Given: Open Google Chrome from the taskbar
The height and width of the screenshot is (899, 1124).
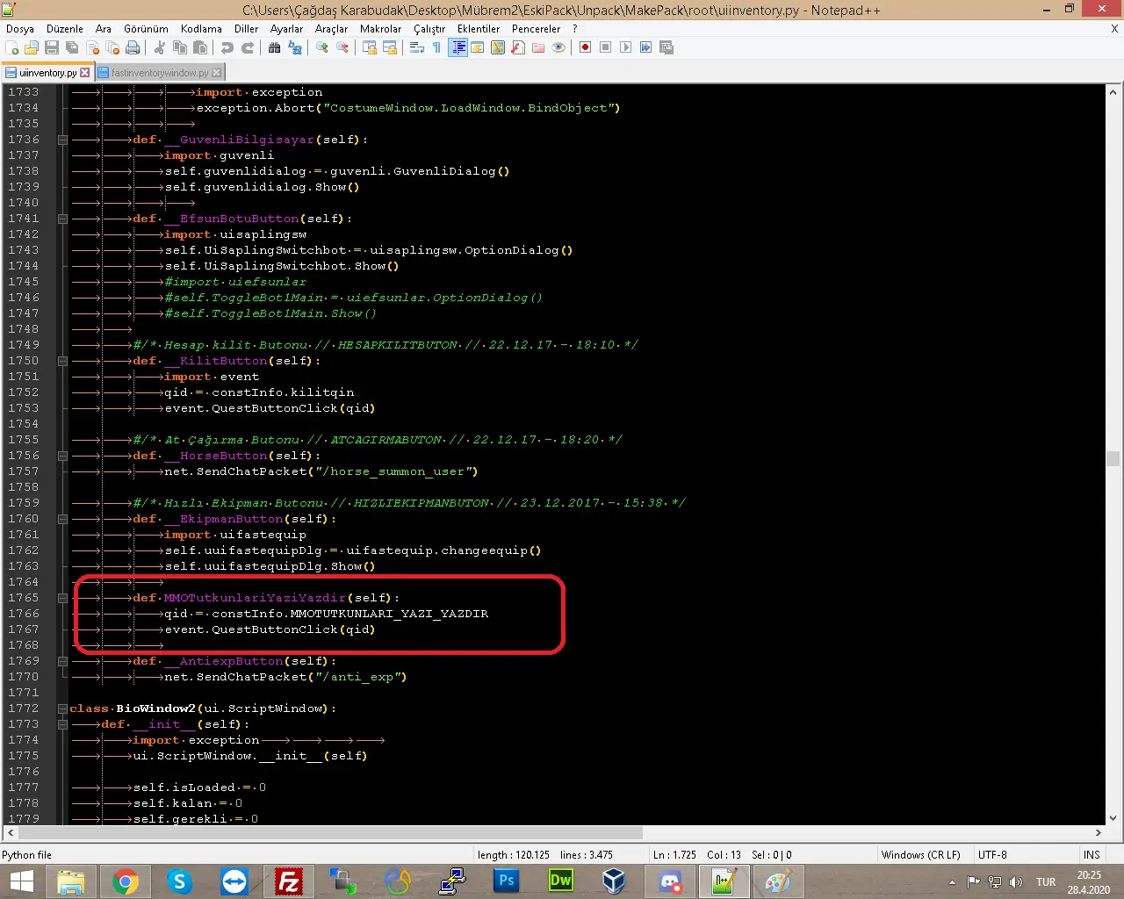Looking at the screenshot, I should click(126, 881).
